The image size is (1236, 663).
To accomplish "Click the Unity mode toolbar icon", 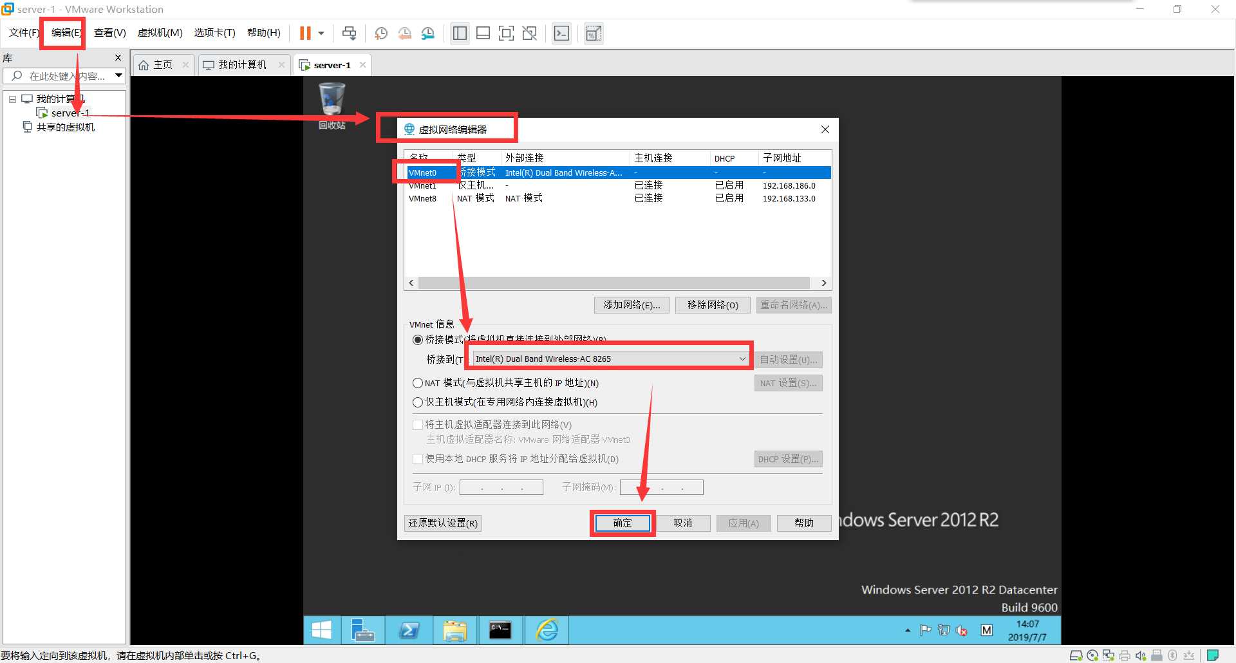I will (530, 33).
